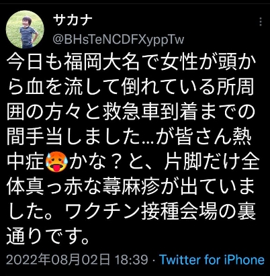Click the hot face emoji in tweet
Image resolution: width=270 pixels, height=276 pixels.
tap(56, 162)
